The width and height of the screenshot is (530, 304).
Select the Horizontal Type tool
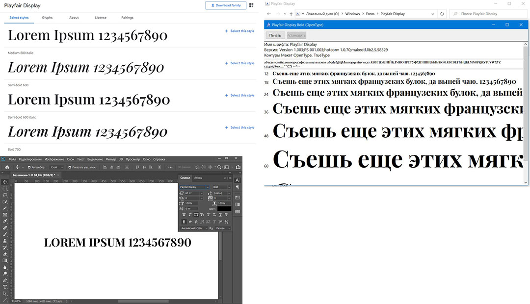(5, 287)
